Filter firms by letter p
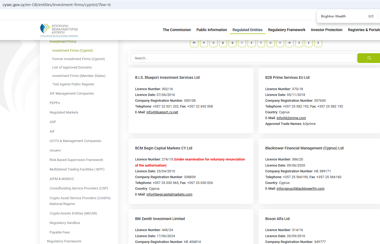 (223, 43)
